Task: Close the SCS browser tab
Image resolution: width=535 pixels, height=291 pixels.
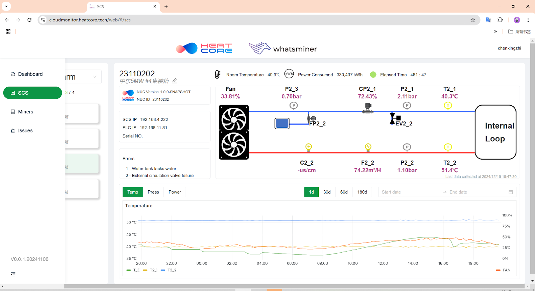Action: pos(155,6)
